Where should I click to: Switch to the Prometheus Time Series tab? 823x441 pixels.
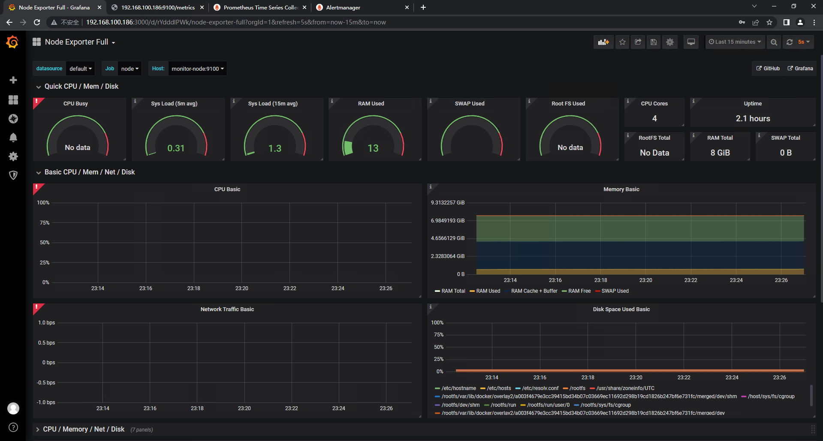(x=260, y=7)
